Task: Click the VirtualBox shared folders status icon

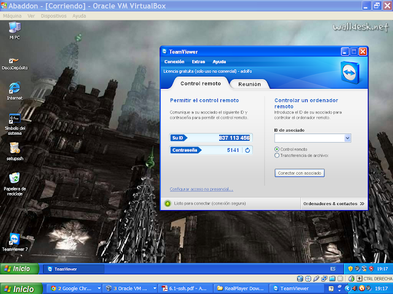Action: tap(332, 279)
